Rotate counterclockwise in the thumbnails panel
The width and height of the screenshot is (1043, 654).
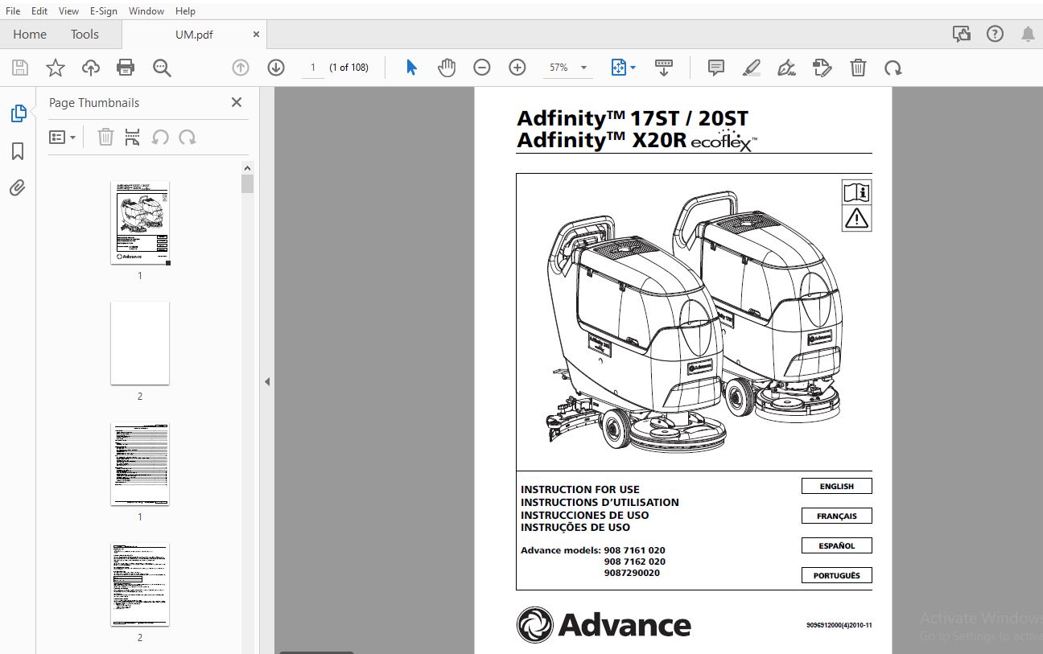click(160, 138)
